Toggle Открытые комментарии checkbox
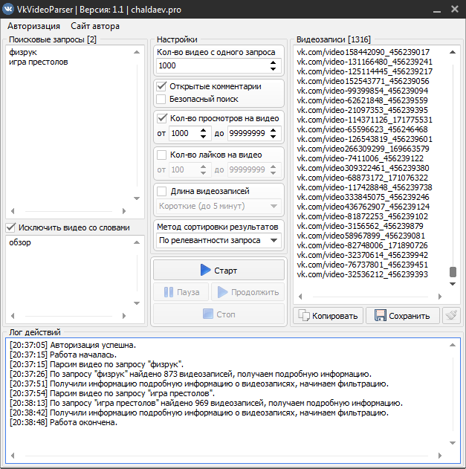 pos(161,86)
